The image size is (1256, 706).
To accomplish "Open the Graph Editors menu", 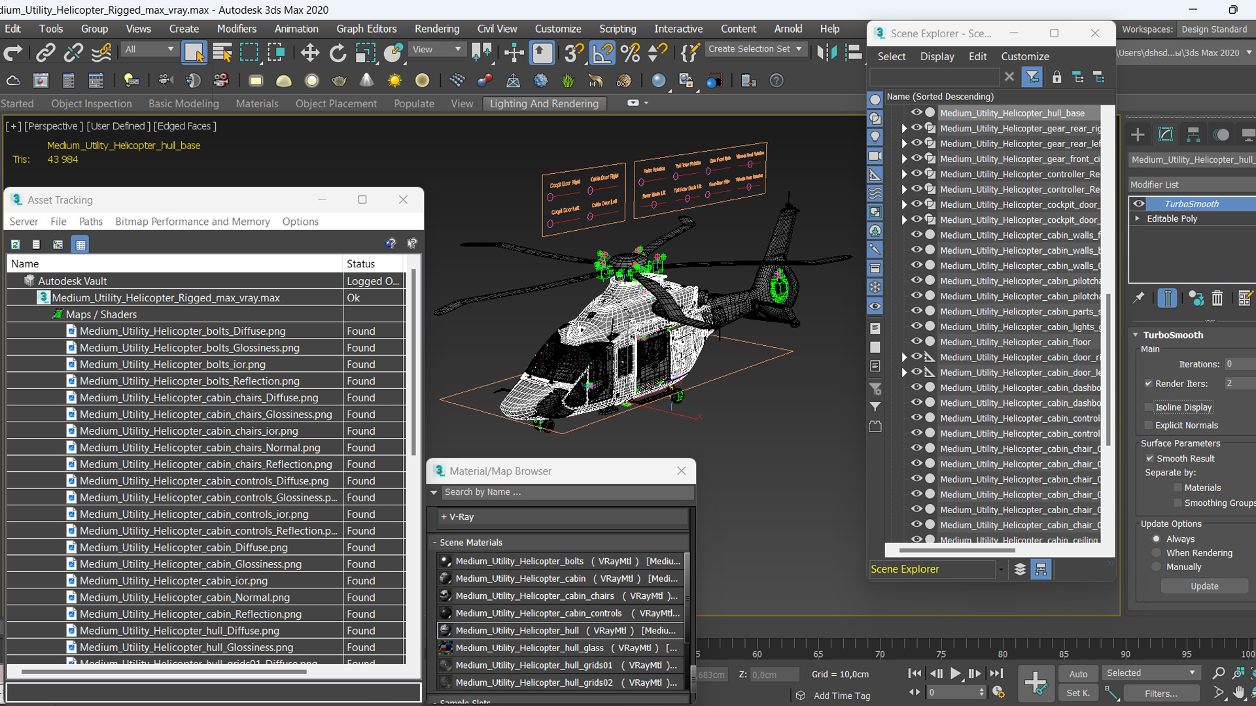I will click(x=366, y=29).
